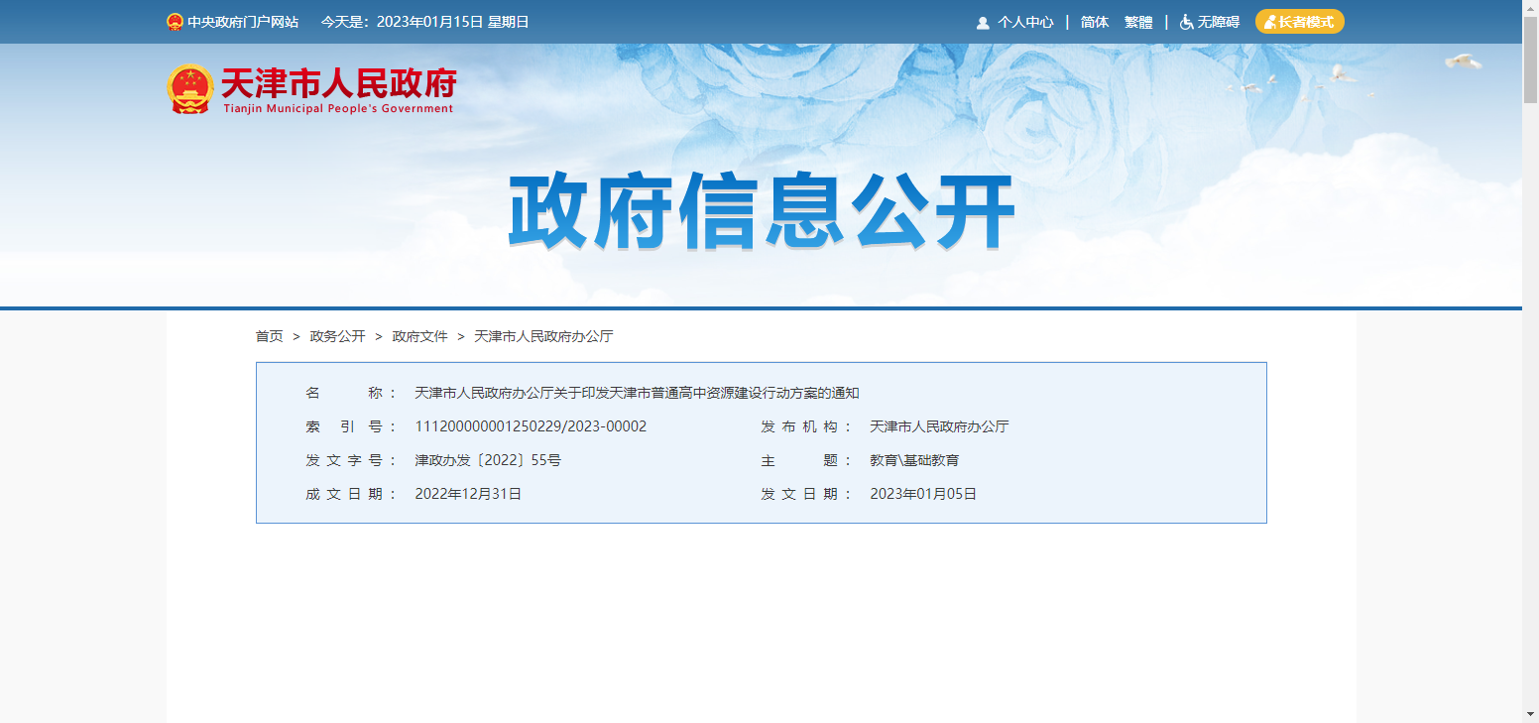This screenshot has width=1539, height=723.
Task: Click the scrollbar up arrow
Action: pos(1530,8)
